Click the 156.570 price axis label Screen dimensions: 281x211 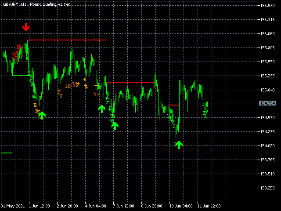(x=267, y=6)
